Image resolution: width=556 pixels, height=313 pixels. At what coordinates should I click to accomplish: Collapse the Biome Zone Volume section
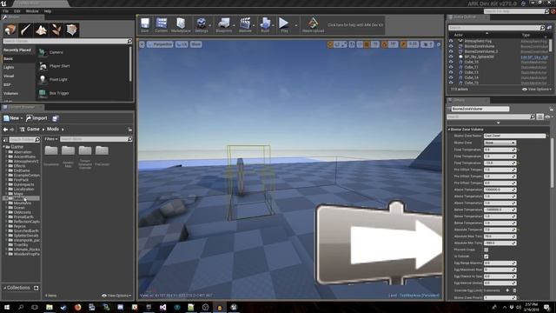tap(449, 130)
